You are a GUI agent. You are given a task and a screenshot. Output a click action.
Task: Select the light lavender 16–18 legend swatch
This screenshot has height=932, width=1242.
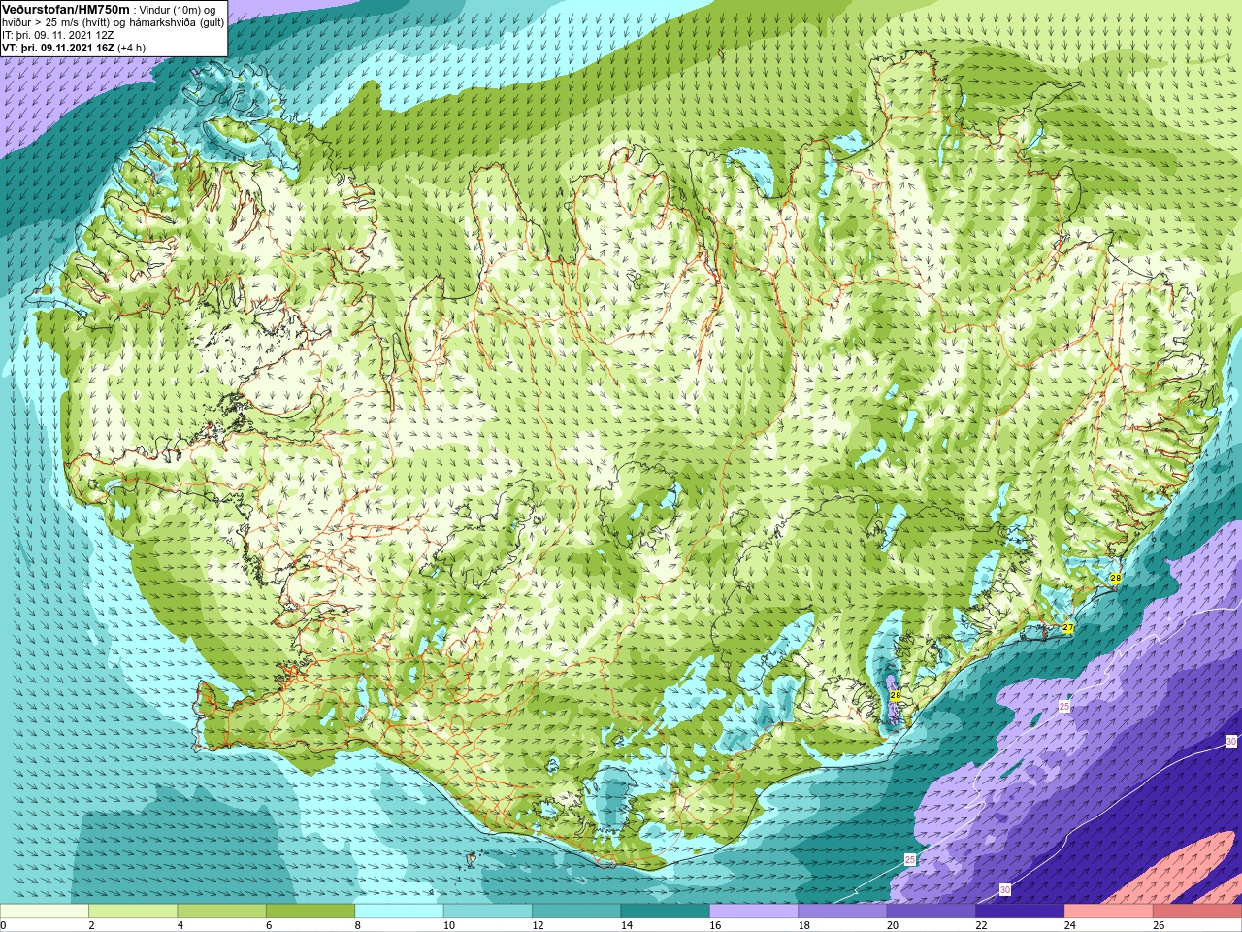pos(754,912)
